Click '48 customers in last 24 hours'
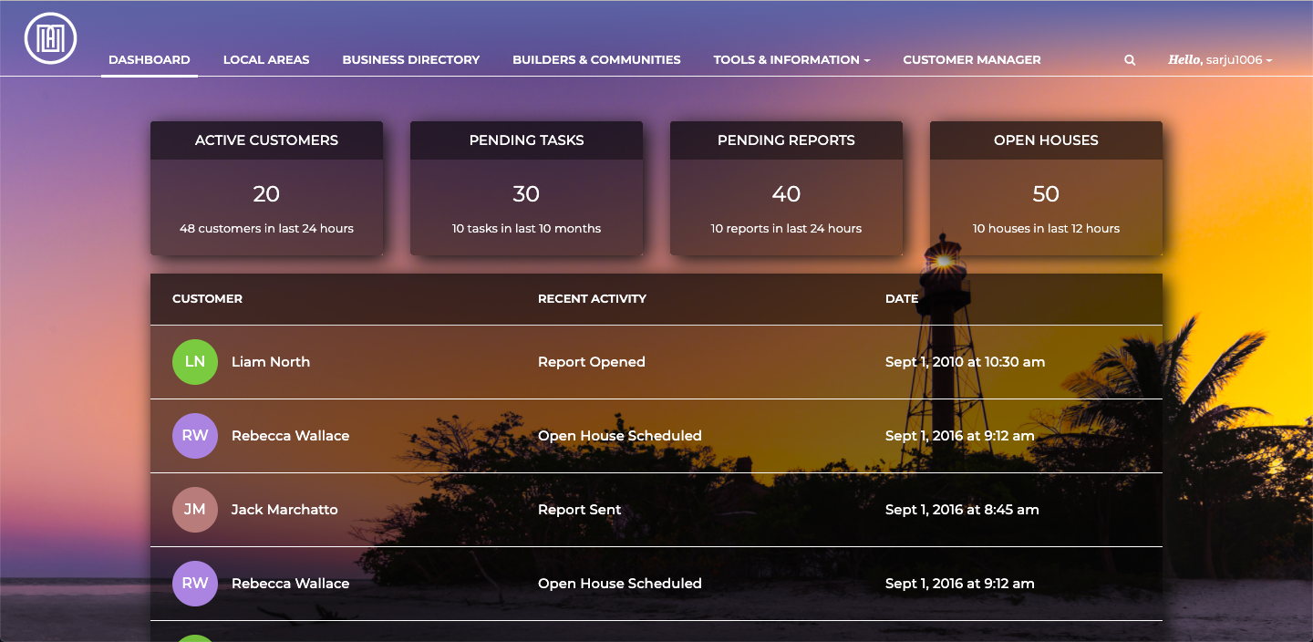 coord(266,229)
